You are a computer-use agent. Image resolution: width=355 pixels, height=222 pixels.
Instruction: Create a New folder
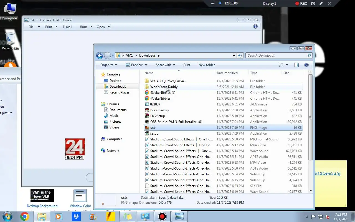coord(207,65)
